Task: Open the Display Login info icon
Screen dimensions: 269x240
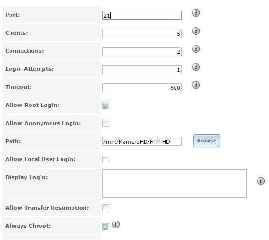Action: point(261,181)
